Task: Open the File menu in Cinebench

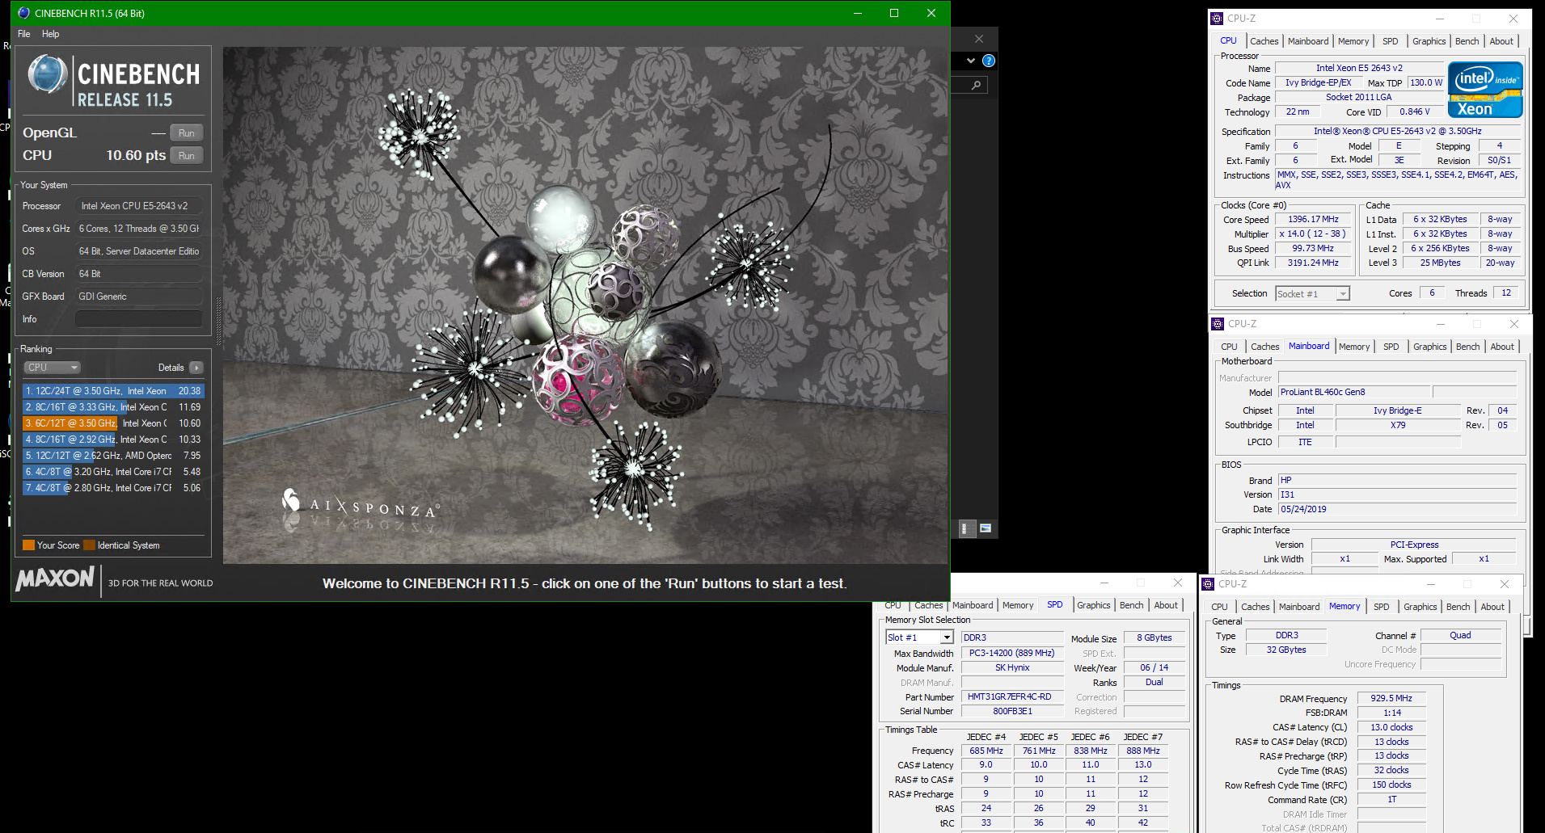Action: (x=24, y=34)
